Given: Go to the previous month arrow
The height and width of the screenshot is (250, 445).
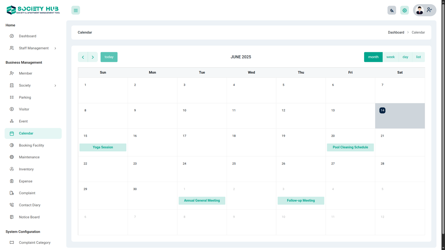Looking at the screenshot, I should 83,57.
